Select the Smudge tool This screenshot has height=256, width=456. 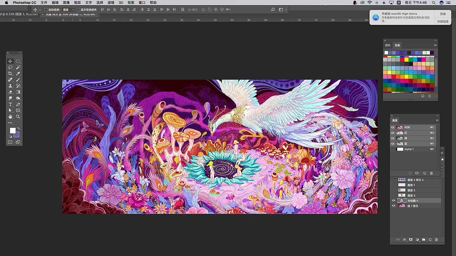click(10, 98)
